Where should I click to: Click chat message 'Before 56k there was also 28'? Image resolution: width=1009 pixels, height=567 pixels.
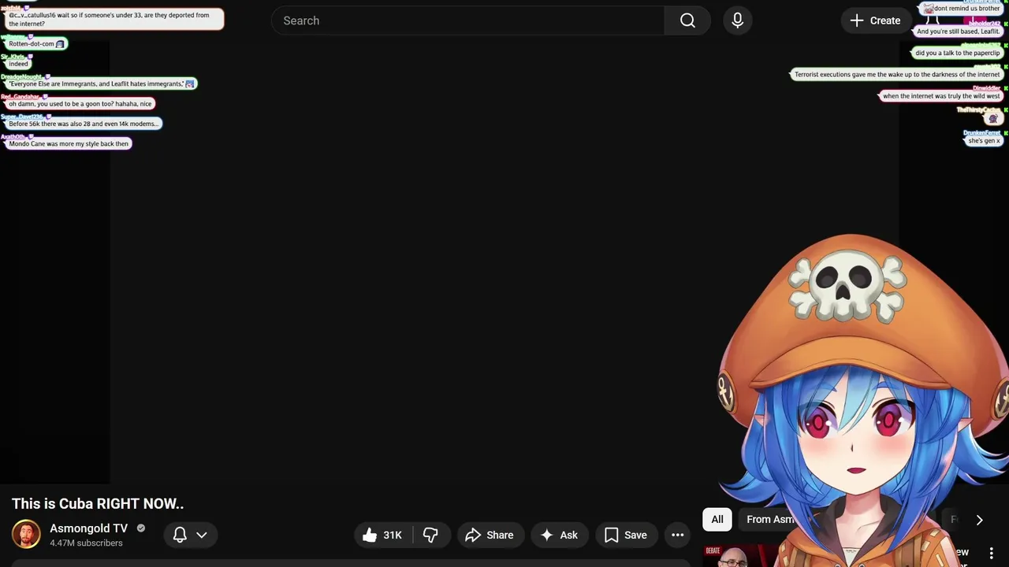[x=83, y=124]
